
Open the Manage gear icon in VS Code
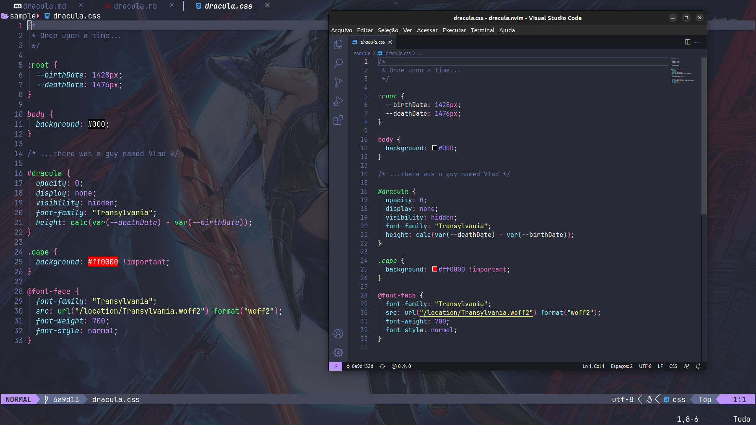coord(338,353)
